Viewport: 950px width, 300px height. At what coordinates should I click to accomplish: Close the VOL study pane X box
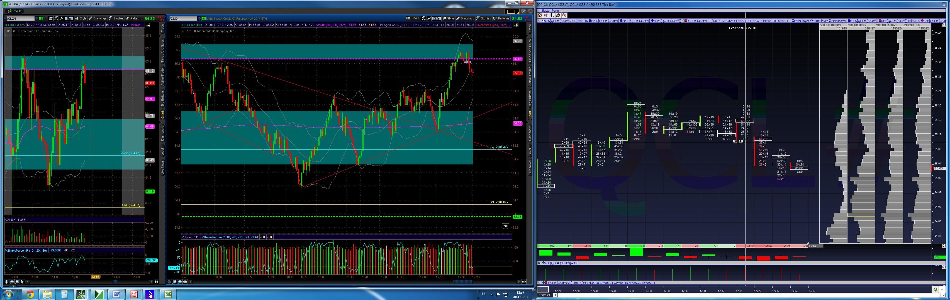[539, 263]
